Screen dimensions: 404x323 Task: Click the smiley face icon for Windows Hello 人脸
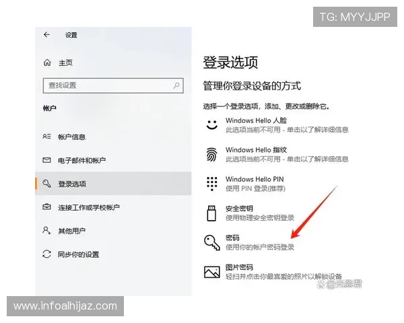coord(212,124)
